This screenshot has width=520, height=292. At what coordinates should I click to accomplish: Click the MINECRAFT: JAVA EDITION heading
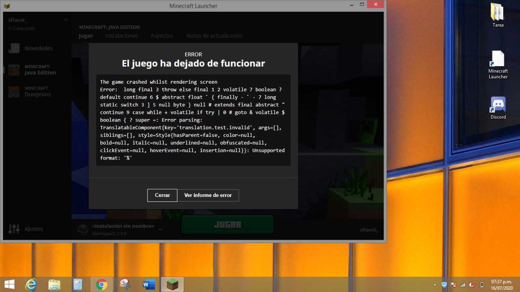[109, 27]
